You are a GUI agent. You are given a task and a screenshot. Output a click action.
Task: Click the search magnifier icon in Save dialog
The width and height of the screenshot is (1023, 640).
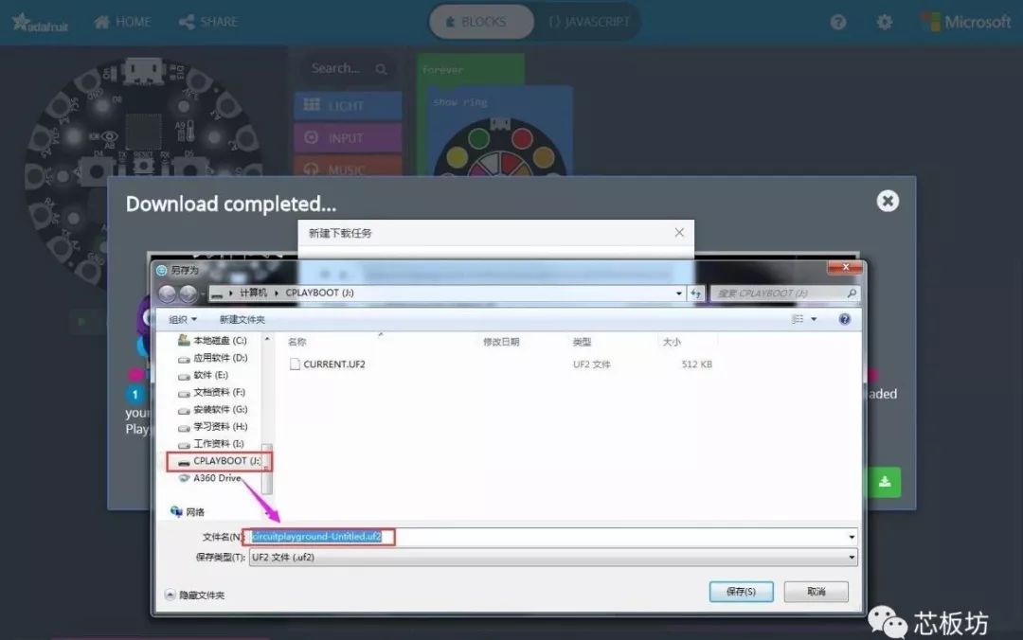click(x=852, y=293)
